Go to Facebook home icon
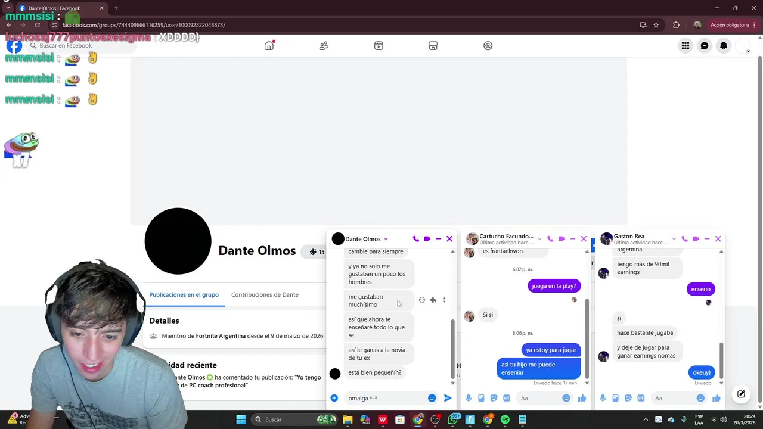Image resolution: width=763 pixels, height=429 pixels. click(x=269, y=46)
